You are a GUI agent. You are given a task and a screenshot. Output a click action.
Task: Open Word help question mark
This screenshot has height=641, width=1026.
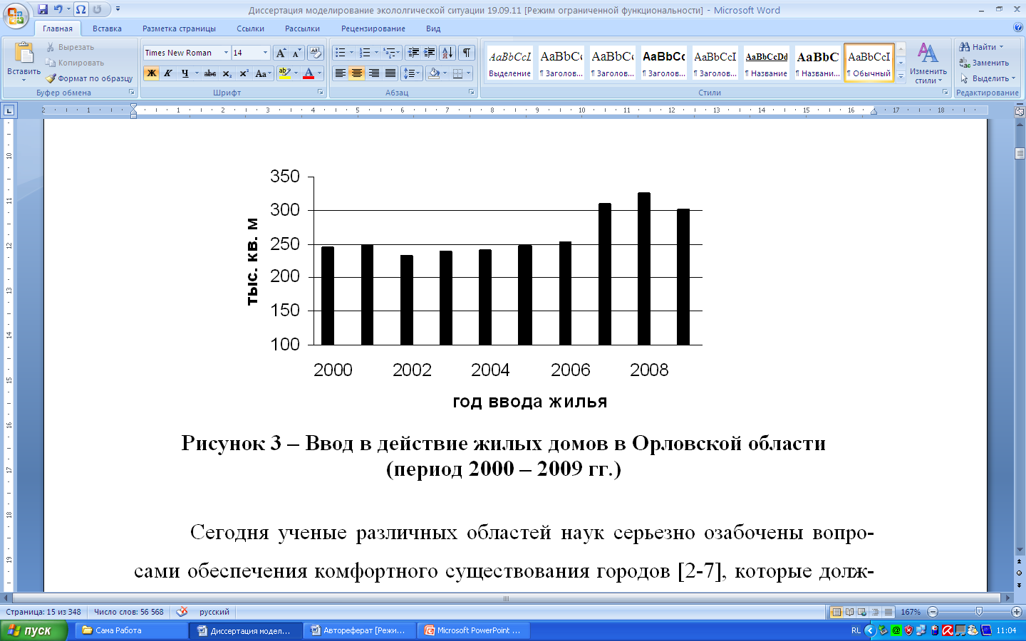pyautogui.click(x=1018, y=28)
